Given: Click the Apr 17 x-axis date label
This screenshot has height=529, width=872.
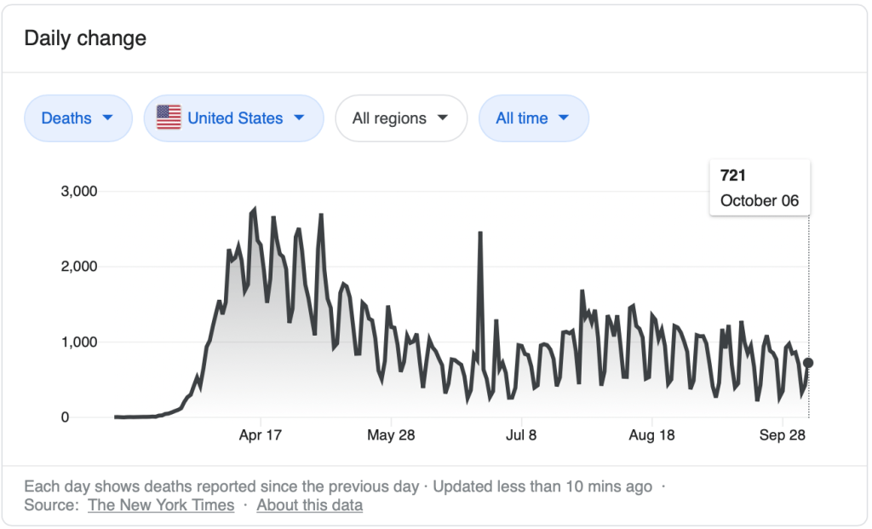Looking at the screenshot, I should (x=261, y=435).
